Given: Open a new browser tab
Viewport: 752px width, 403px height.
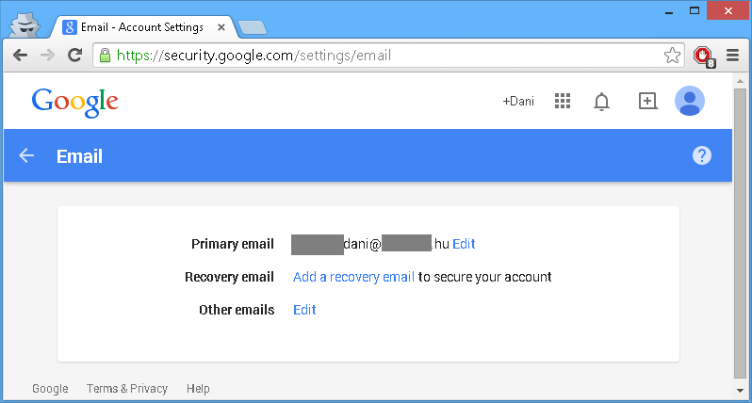Looking at the screenshot, I should [x=253, y=28].
